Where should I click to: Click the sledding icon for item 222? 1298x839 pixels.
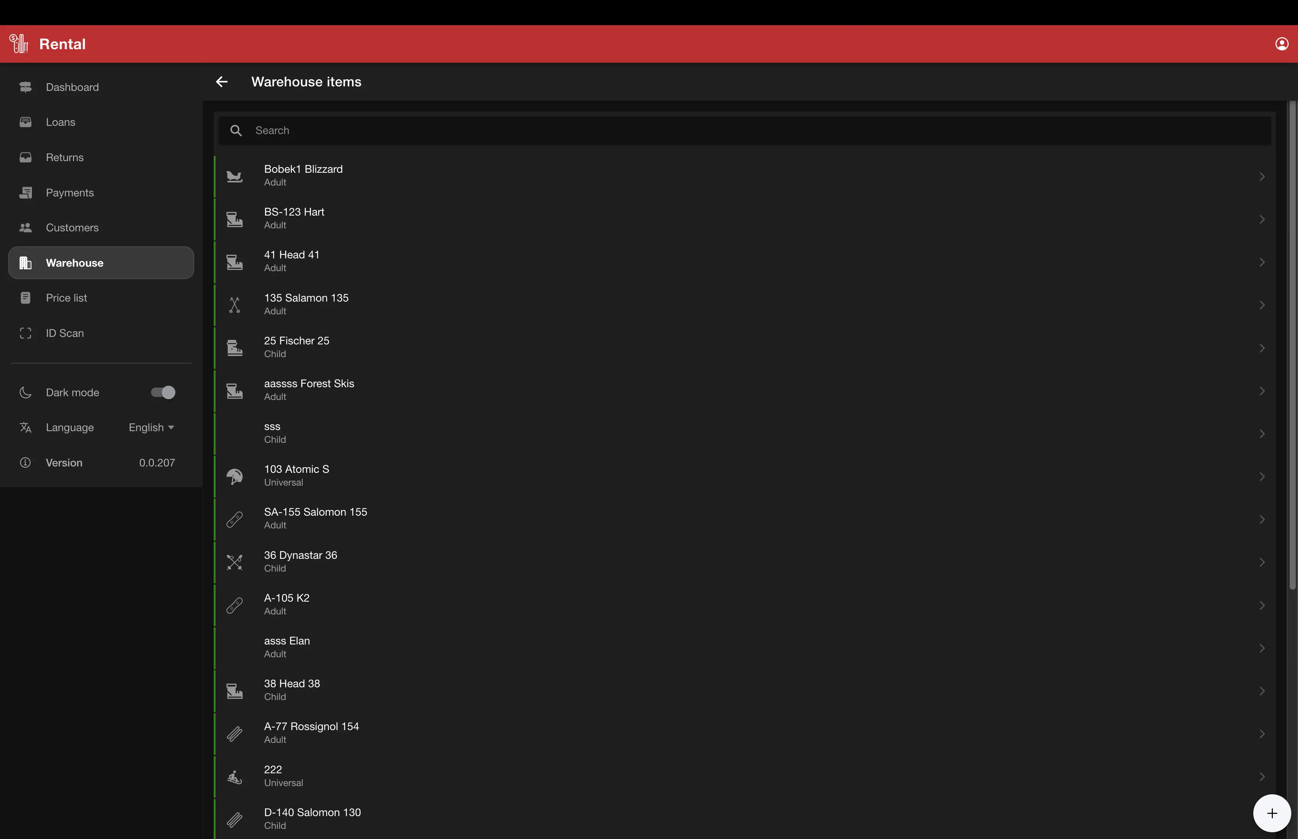pos(235,777)
